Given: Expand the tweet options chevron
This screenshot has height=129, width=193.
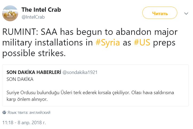Looking at the screenshot, I should pyautogui.click(x=186, y=13).
